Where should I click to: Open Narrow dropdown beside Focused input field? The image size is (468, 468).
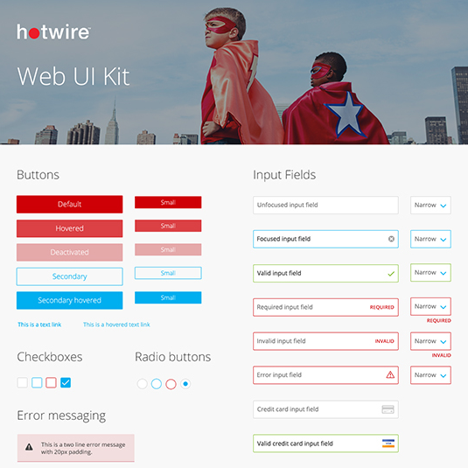pos(430,239)
